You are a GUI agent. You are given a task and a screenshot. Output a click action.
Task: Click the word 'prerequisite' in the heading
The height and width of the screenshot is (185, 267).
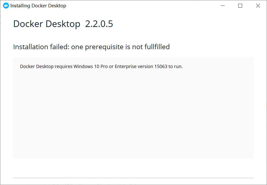104,47
